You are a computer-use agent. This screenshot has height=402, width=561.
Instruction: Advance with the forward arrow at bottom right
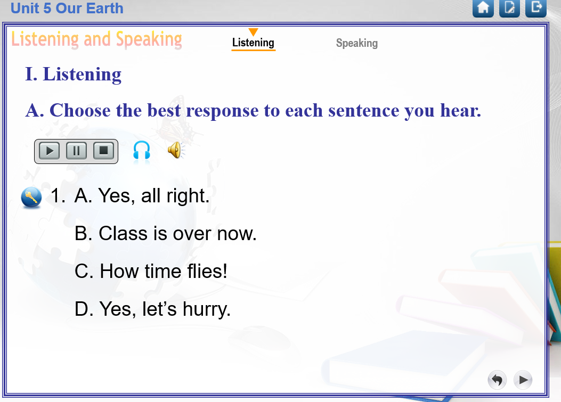523,380
